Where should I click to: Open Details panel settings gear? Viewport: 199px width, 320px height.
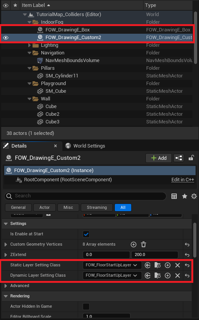(x=194, y=196)
